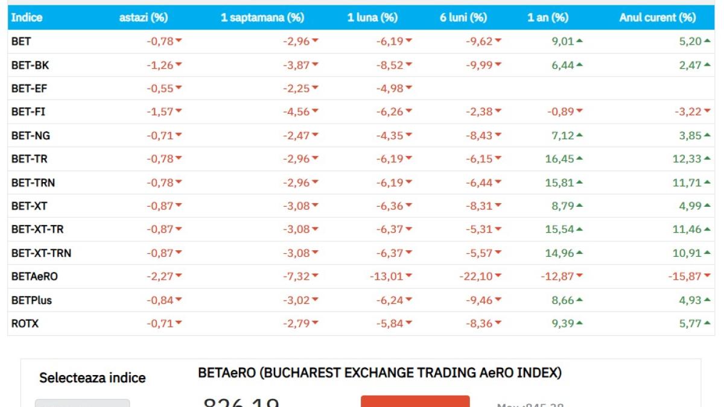Click the BET-XT-TRN index name

click(x=41, y=253)
